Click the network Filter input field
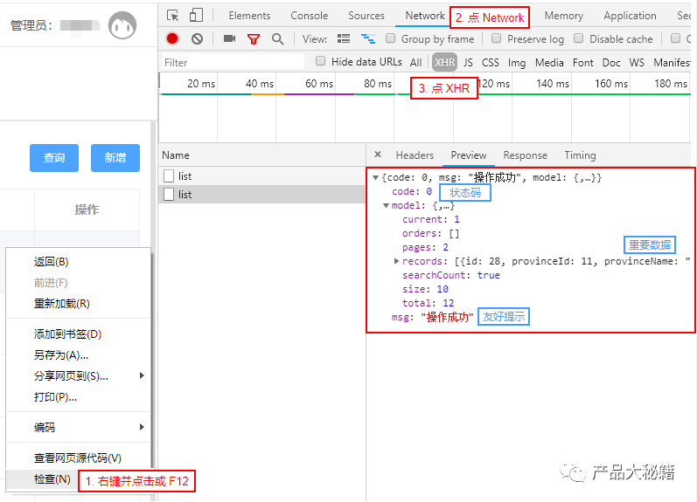This screenshot has width=697, height=502. (x=233, y=63)
